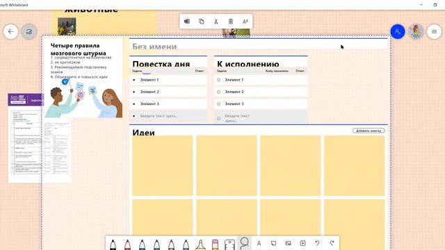445x250 pixels.
Task: Click the brainstorm illustration of two people
Action: tap(83, 98)
